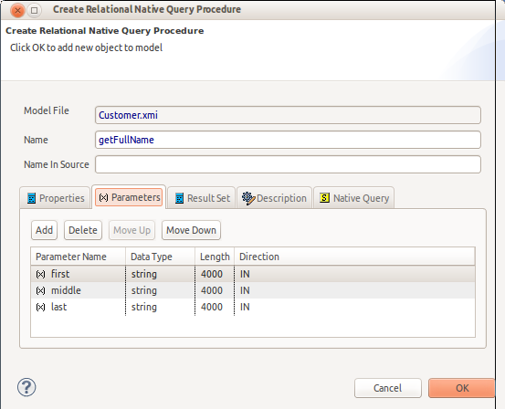Screen dimensions: 505x409
Task: Select the 'first' parameter name cell
Action: 78,274
